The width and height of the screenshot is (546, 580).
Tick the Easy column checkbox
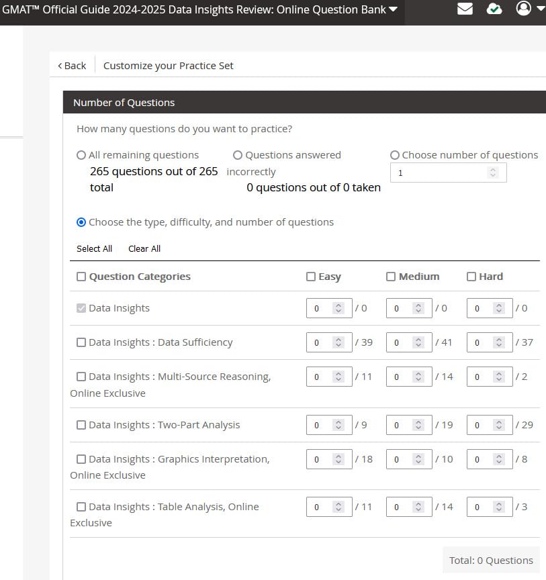pyautogui.click(x=310, y=277)
